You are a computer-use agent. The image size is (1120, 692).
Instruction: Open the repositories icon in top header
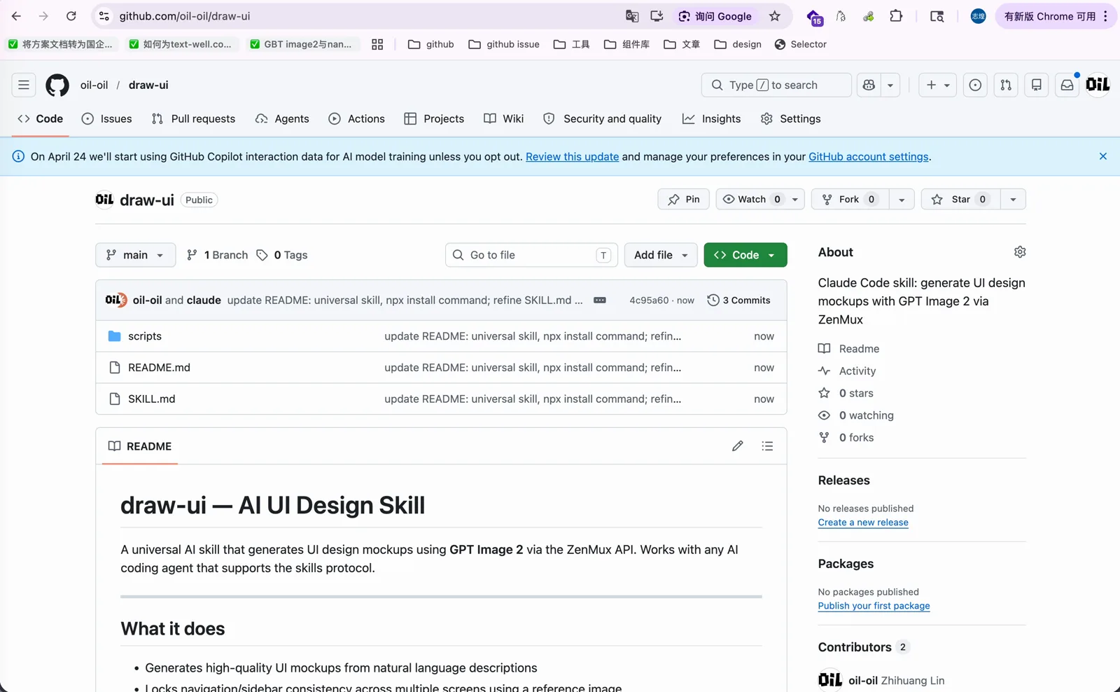(x=1037, y=85)
